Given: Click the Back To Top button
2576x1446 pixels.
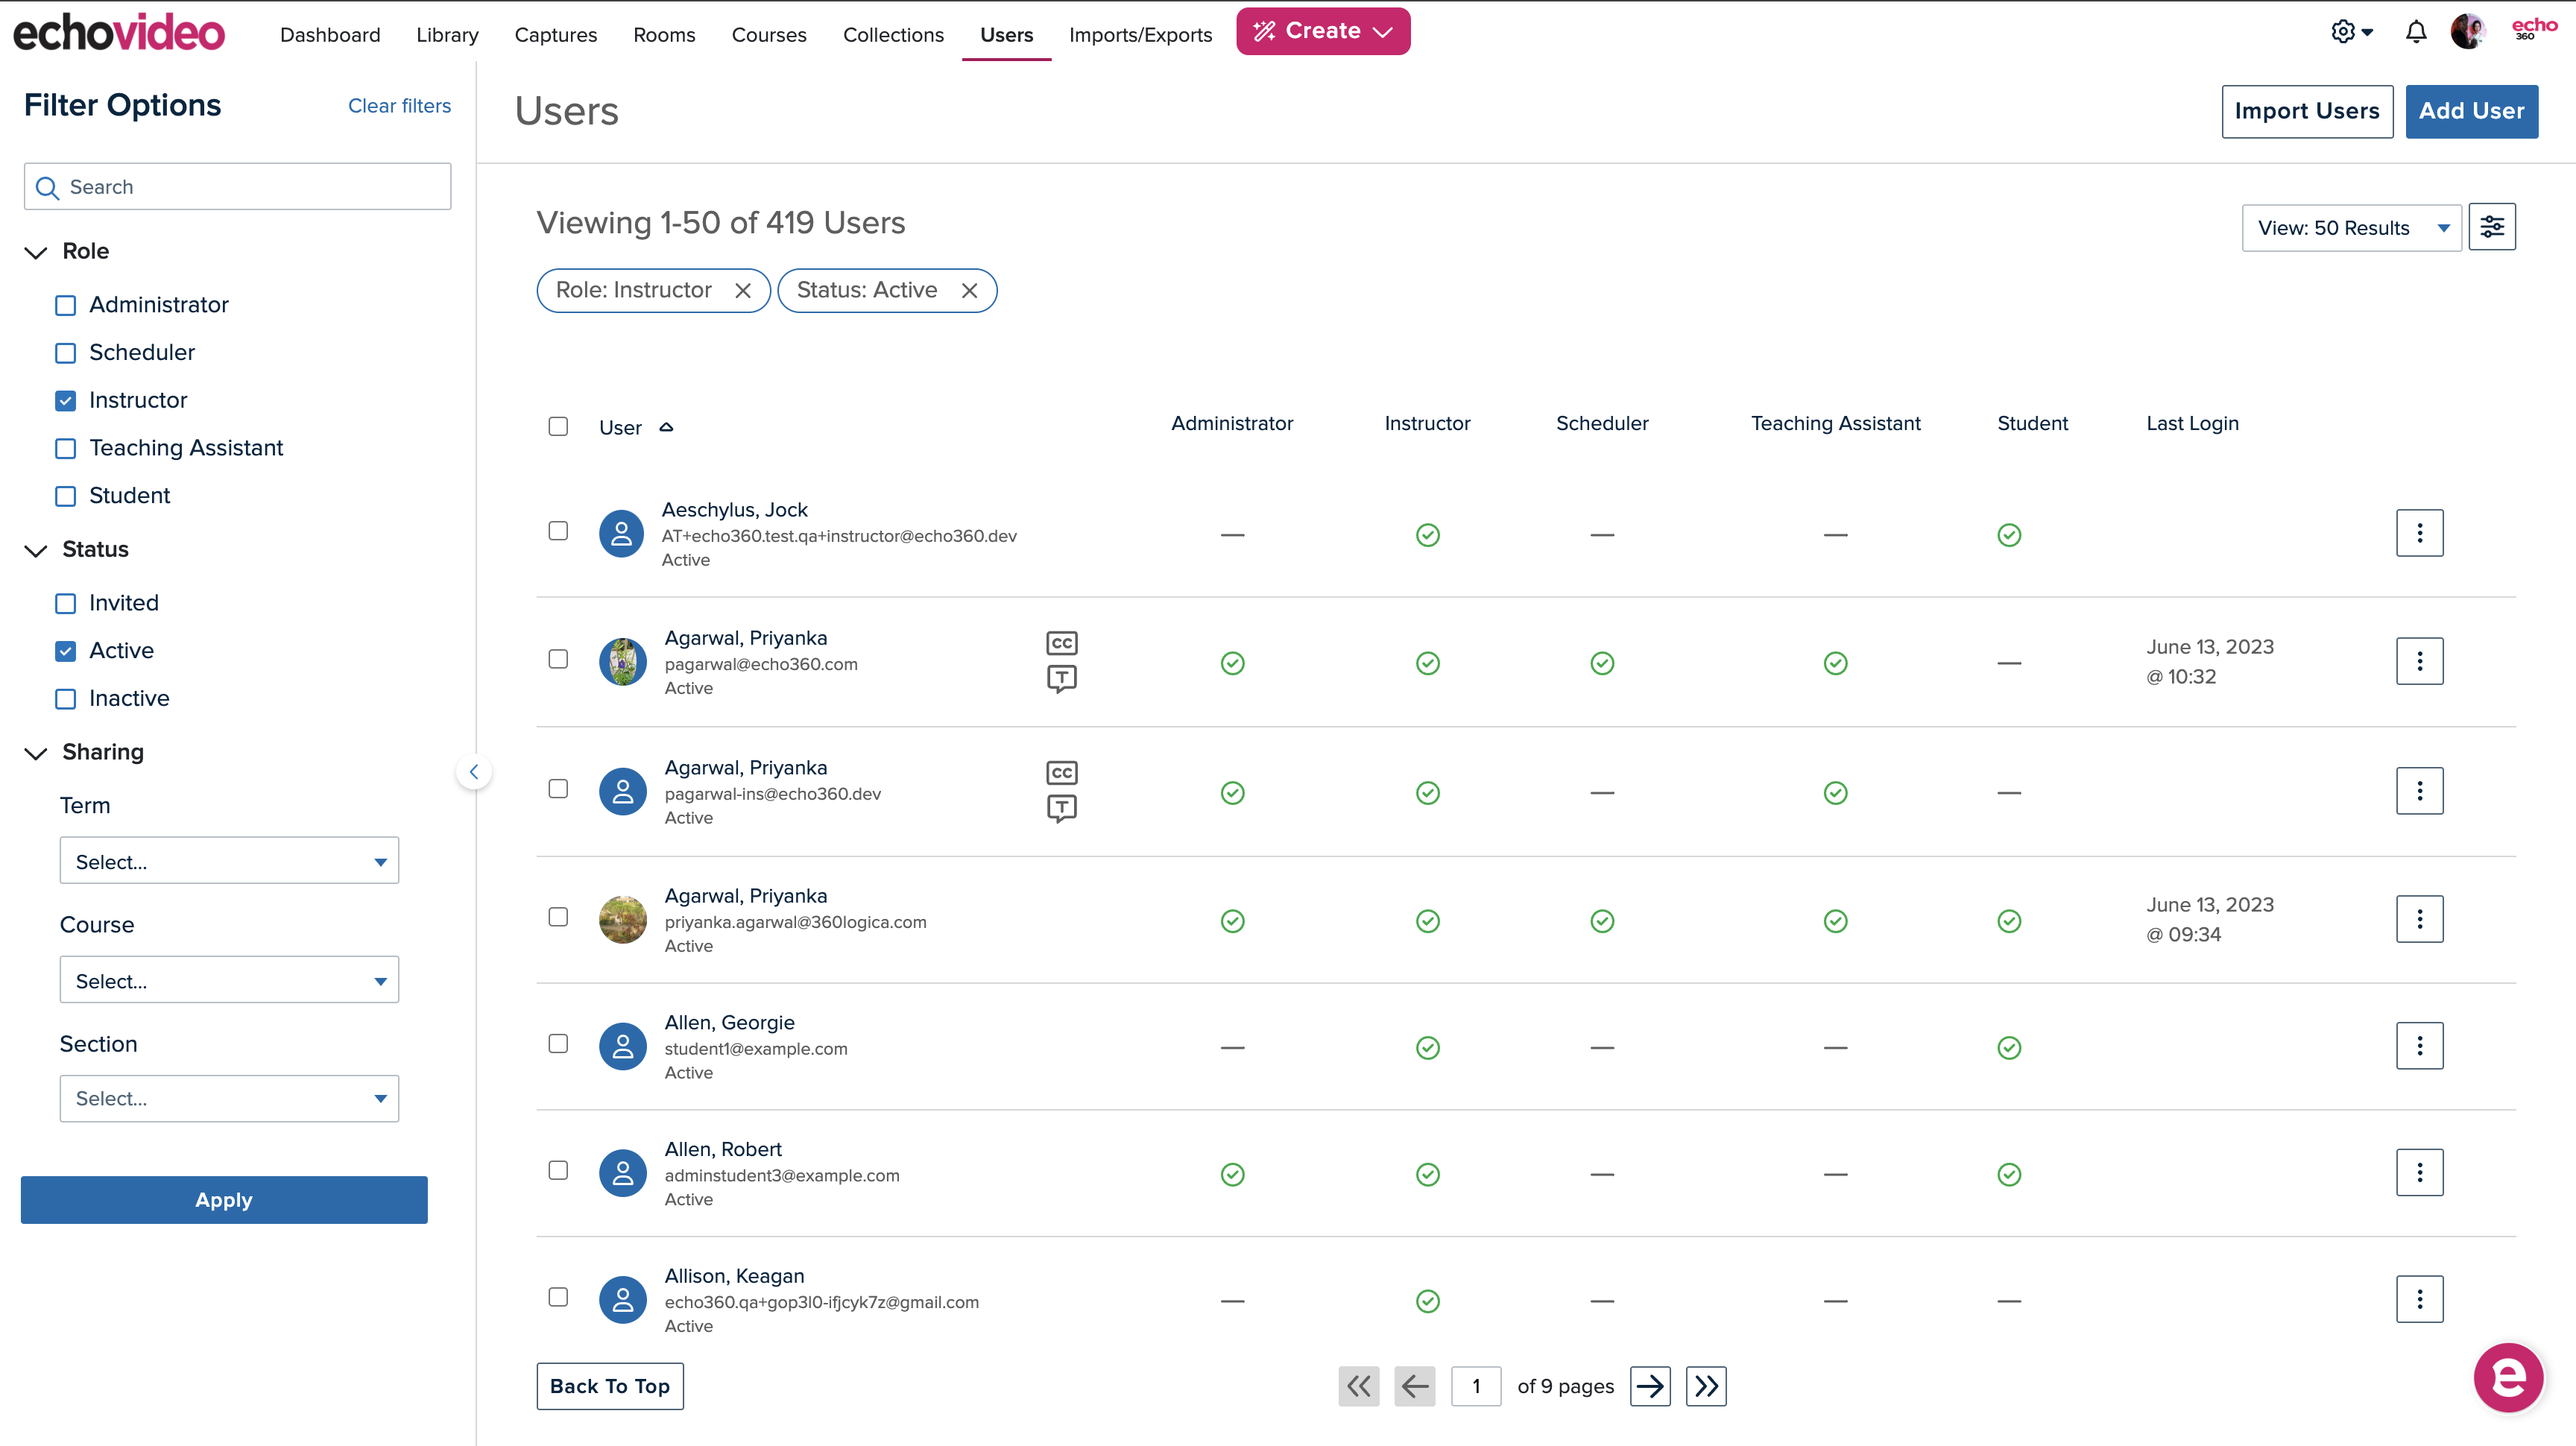Looking at the screenshot, I should click(x=609, y=1386).
